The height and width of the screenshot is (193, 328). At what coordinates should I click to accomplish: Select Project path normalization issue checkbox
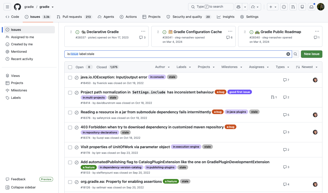click(x=70, y=93)
